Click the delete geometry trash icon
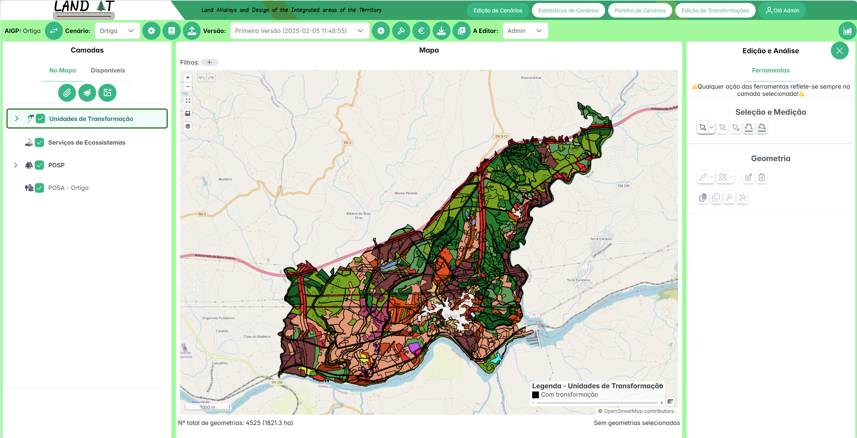 coord(761,177)
